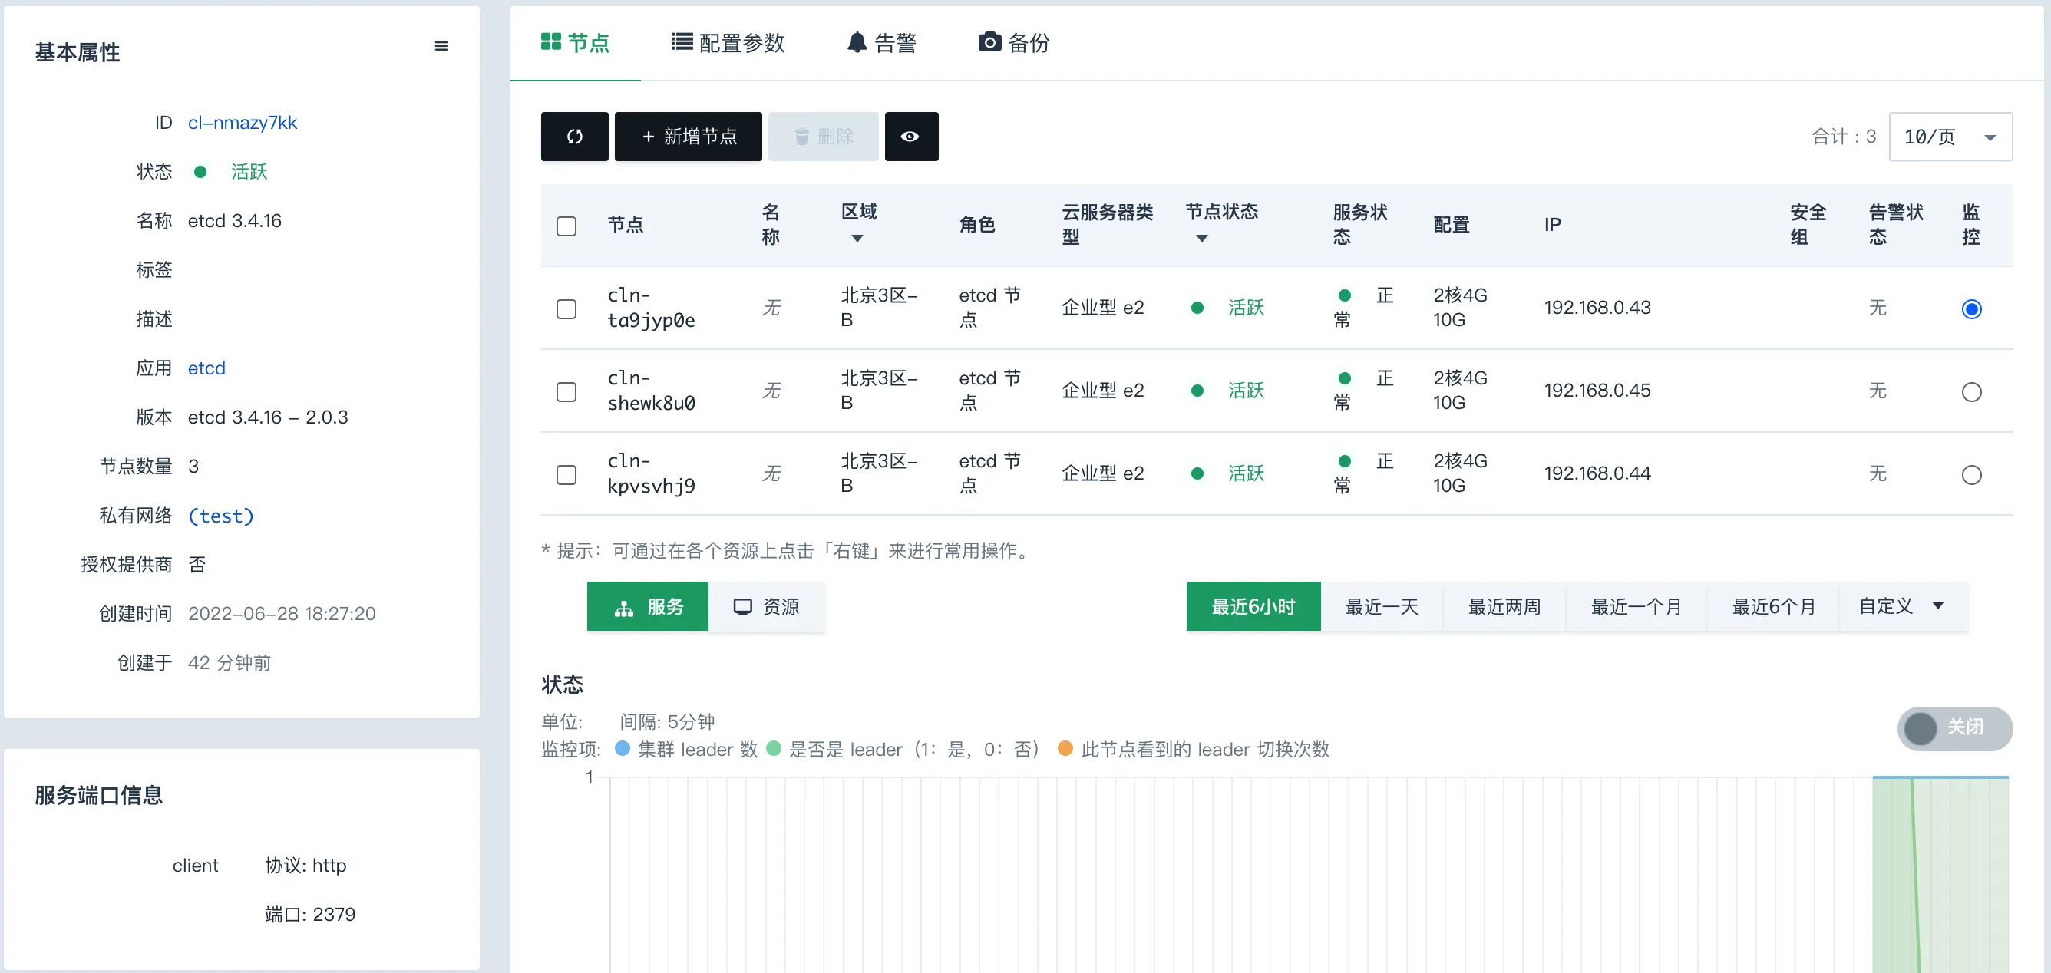Screen dimensions: 2051x973
Task: Open the (test) private network link
Action: (220, 516)
